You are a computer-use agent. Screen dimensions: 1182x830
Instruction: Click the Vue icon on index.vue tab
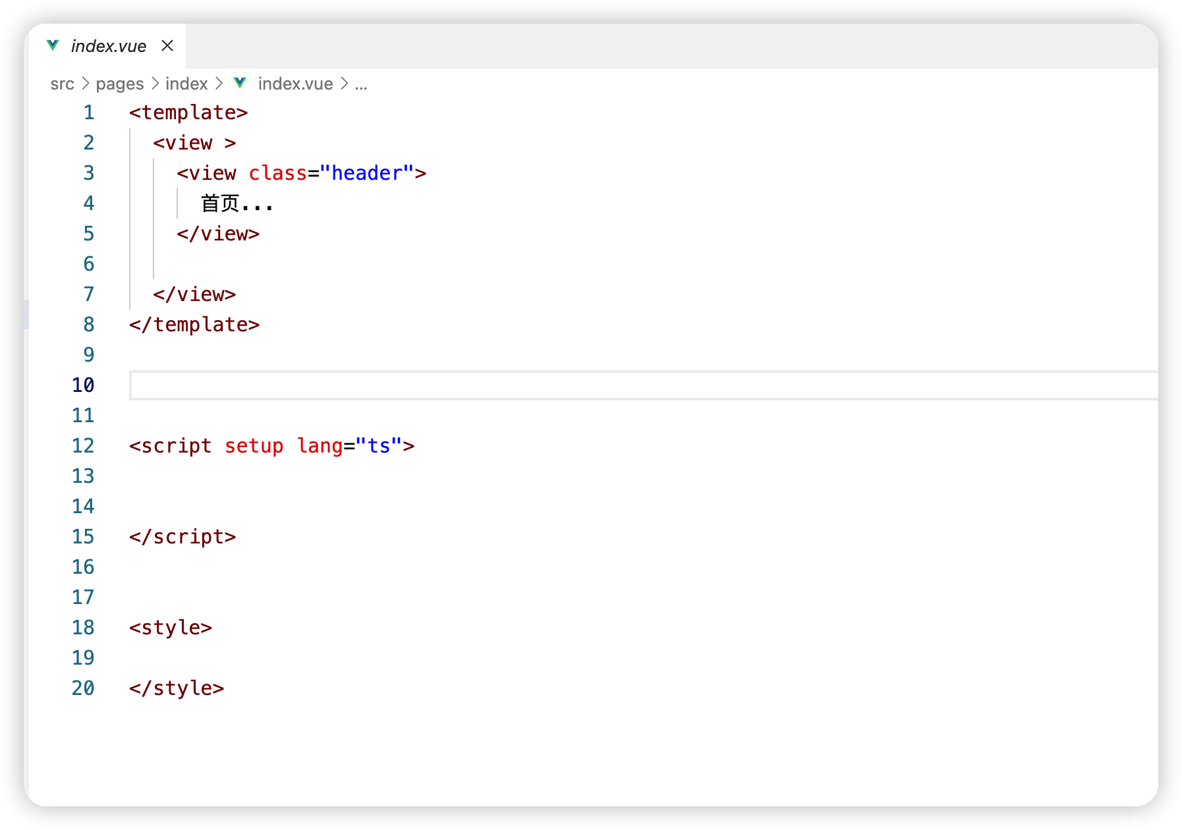pyautogui.click(x=53, y=45)
